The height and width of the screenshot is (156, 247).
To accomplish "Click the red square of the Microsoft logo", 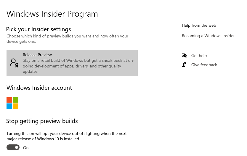I will pyautogui.click(x=9, y=100).
